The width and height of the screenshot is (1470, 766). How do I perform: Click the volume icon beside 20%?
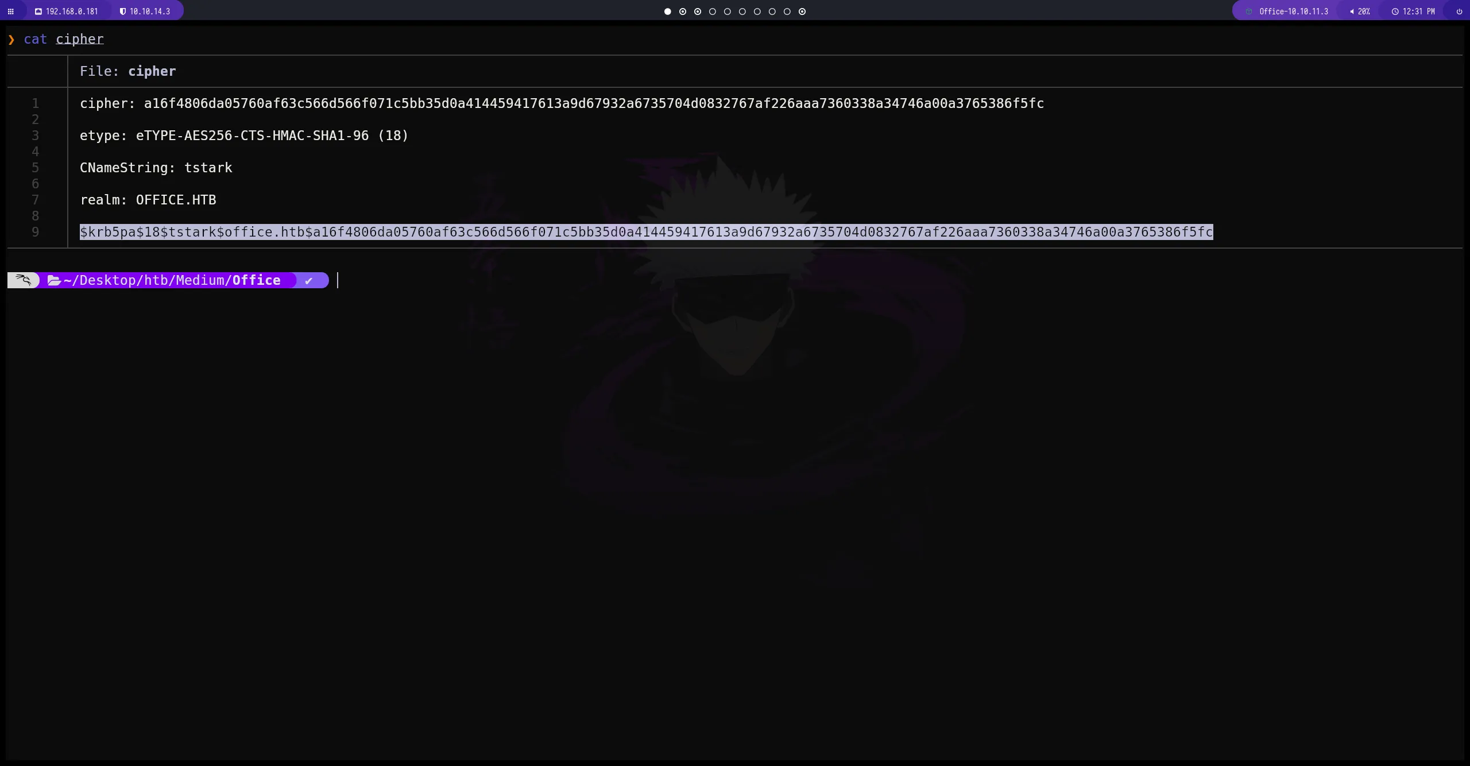coord(1352,11)
